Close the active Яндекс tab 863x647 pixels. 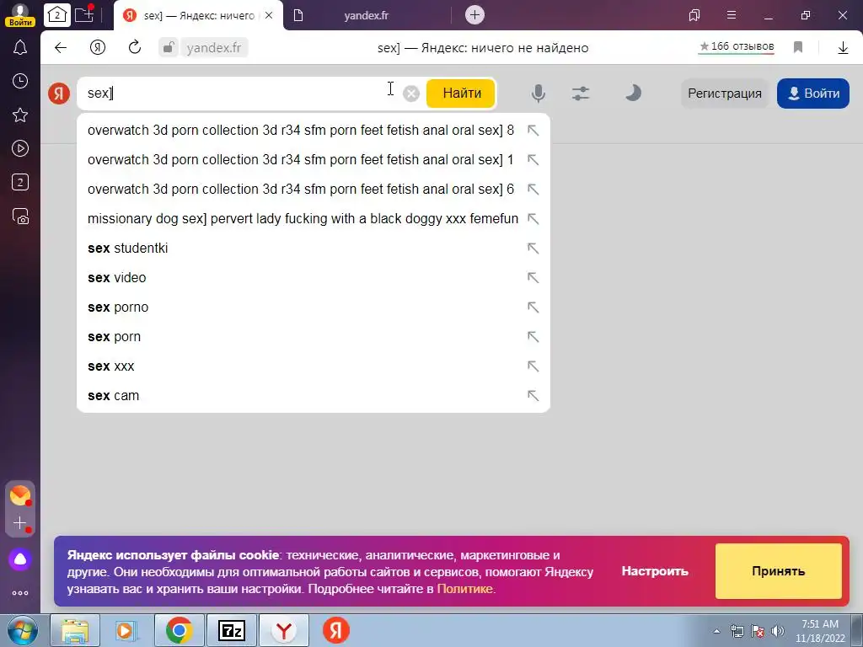(x=269, y=15)
